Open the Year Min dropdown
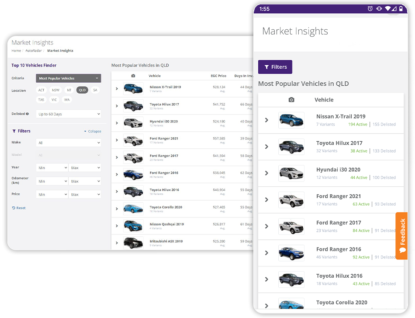Viewport: 415px width, 318px height. [52, 168]
